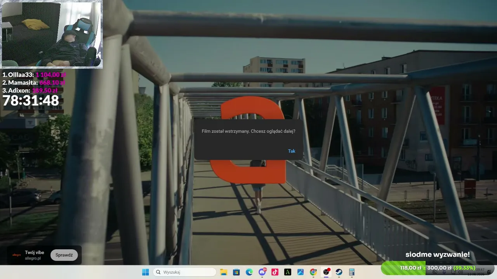Click the webcam overlay thumbnail
The image size is (497, 279).
[x=52, y=34]
